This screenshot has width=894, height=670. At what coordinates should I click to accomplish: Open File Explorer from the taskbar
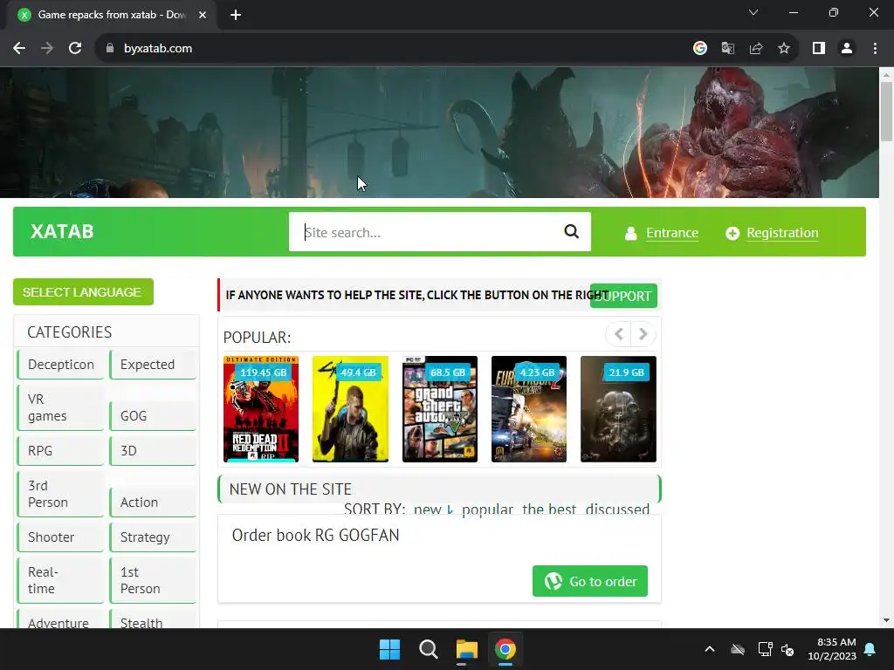click(466, 649)
